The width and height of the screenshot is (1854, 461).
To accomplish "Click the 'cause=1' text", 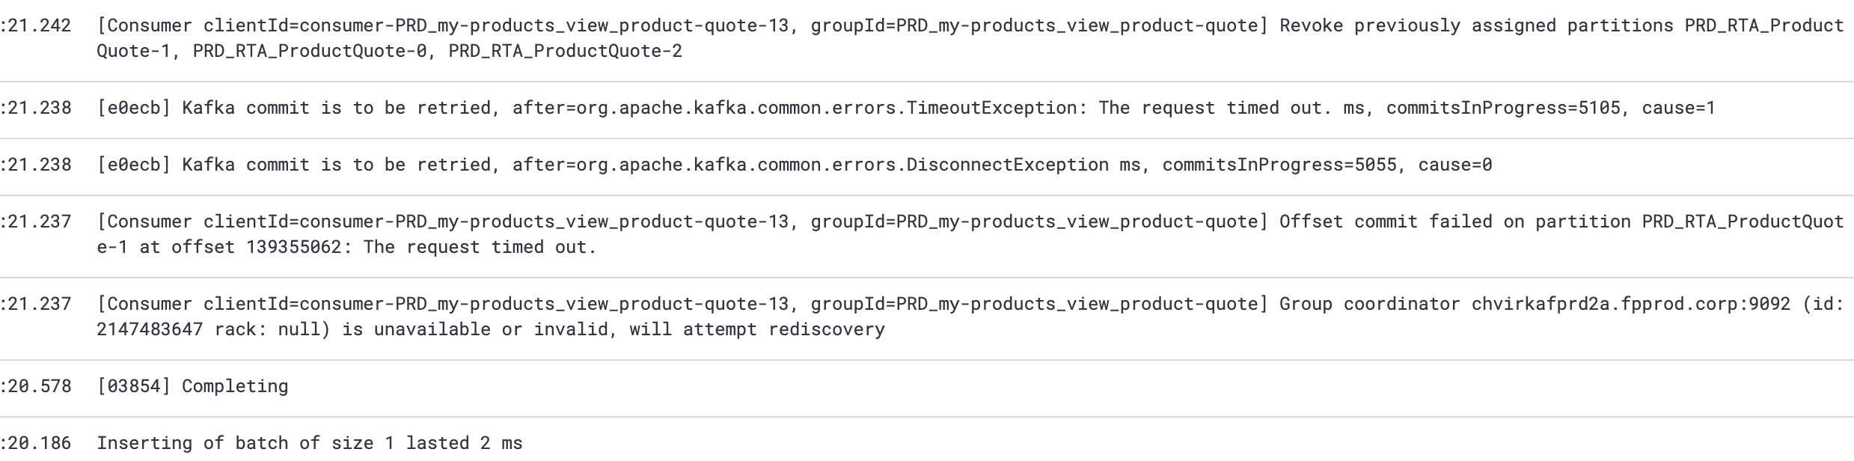I will tap(1678, 109).
